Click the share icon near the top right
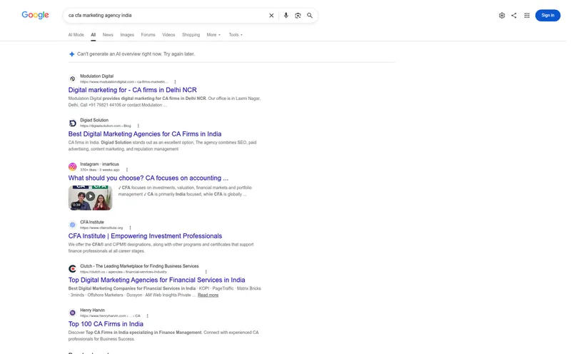The height and width of the screenshot is (354, 571). (514, 15)
